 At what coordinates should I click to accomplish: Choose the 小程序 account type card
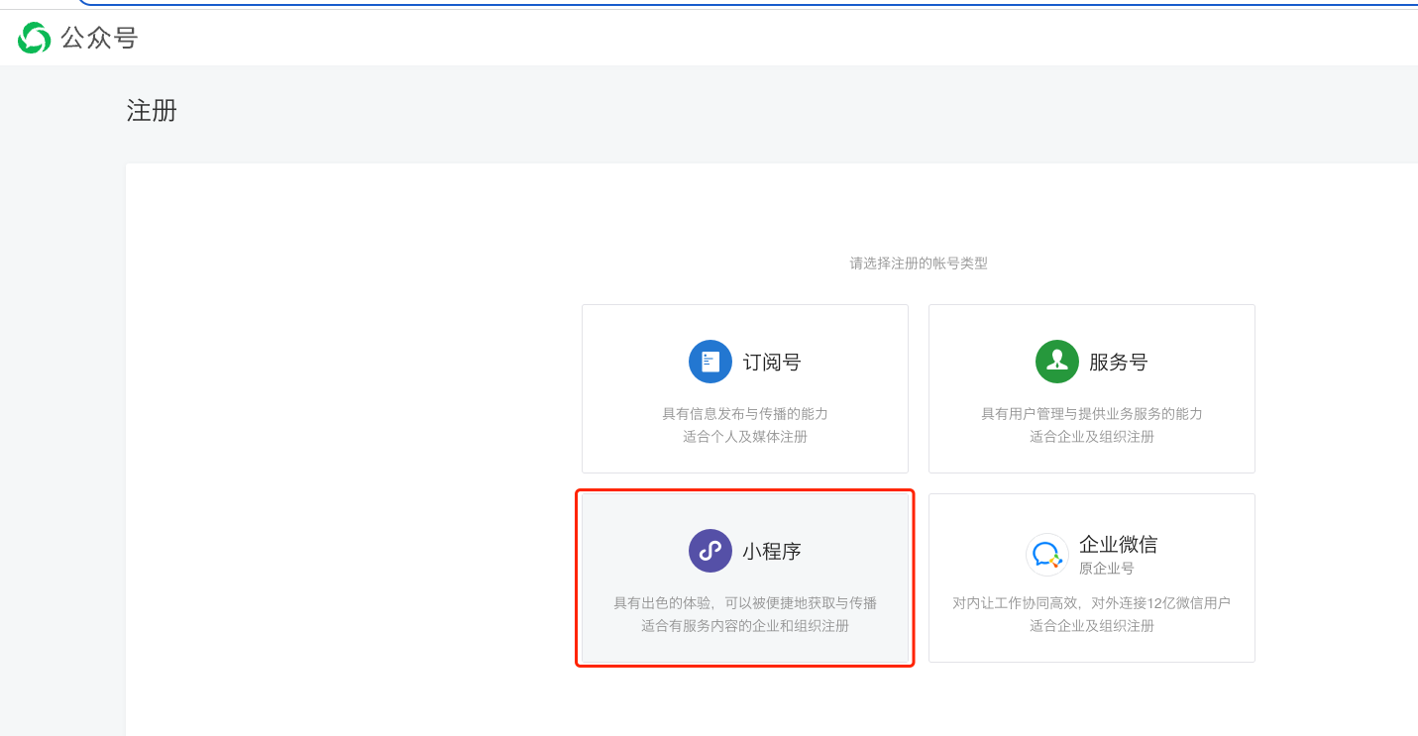click(745, 578)
